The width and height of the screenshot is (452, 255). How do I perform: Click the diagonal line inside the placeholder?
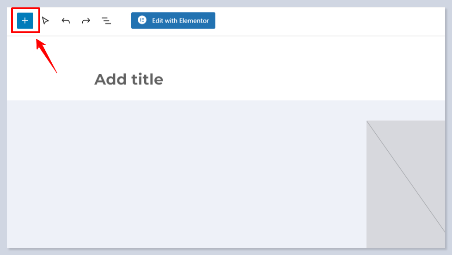point(406,175)
